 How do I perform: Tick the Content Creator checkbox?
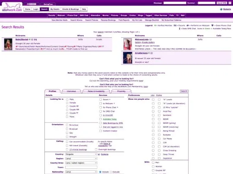click(101, 131)
